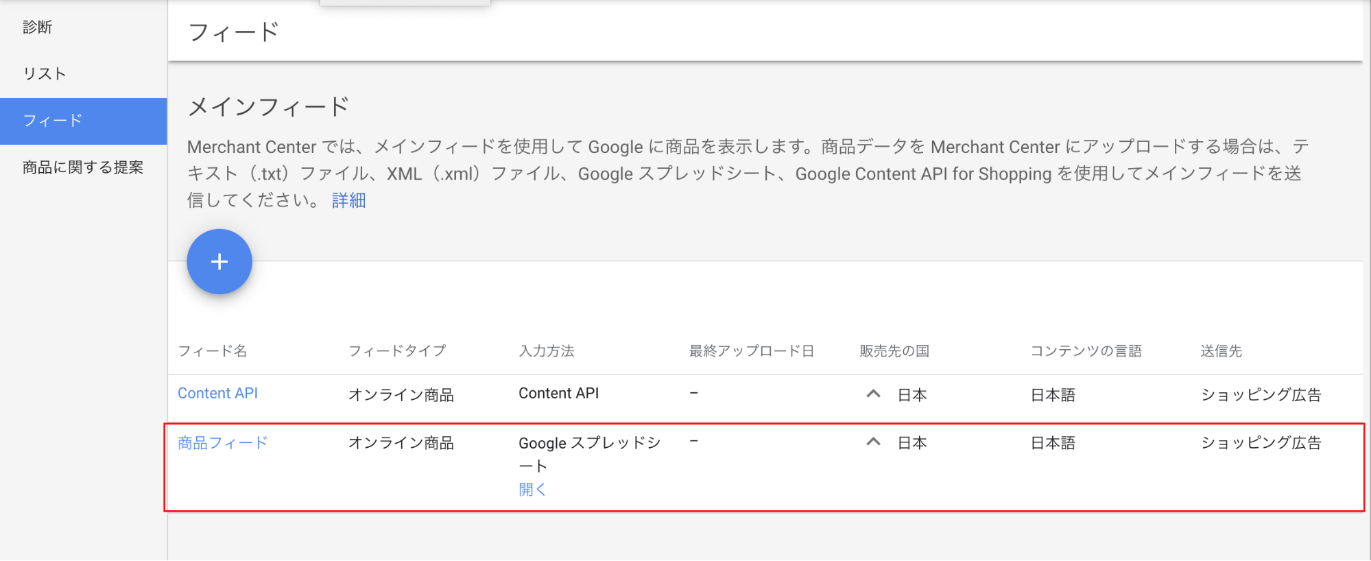The width and height of the screenshot is (1371, 561).
Task: Click ショッピング広告 in the Content API row
Action: pos(1261,394)
